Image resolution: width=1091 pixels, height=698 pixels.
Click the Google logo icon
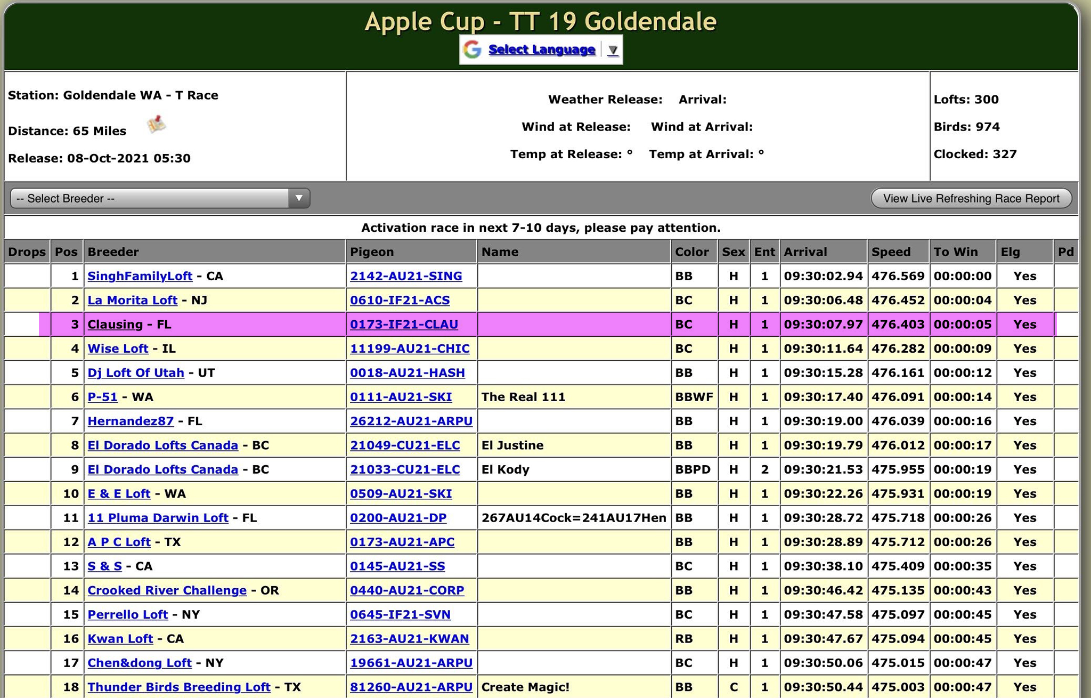(x=472, y=50)
